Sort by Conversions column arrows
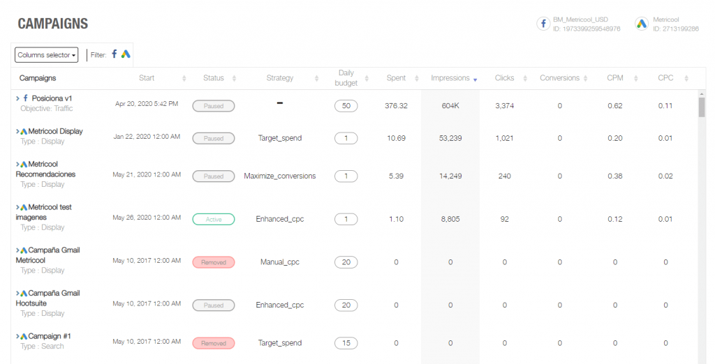Screen dimensions: 715x364 [x=586, y=78]
